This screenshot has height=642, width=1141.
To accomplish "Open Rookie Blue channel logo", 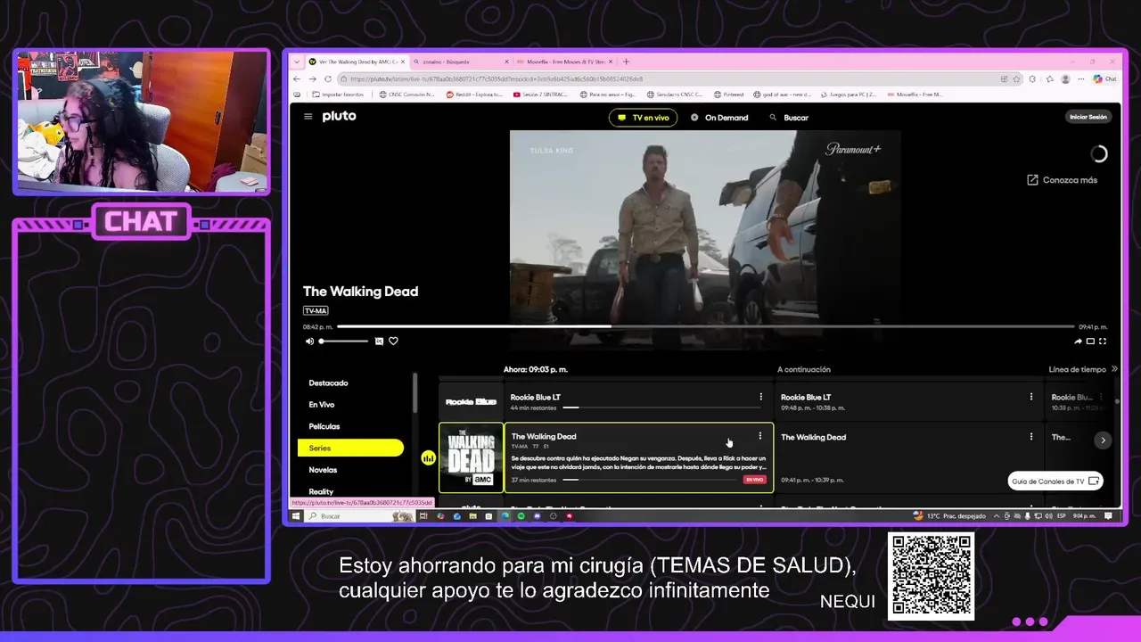I will tap(471, 402).
